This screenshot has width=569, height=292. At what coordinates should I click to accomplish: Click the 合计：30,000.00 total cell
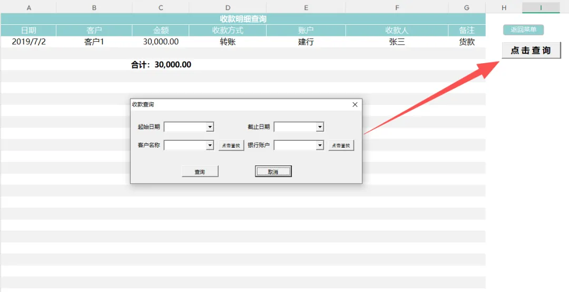click(x=161, y=65)
